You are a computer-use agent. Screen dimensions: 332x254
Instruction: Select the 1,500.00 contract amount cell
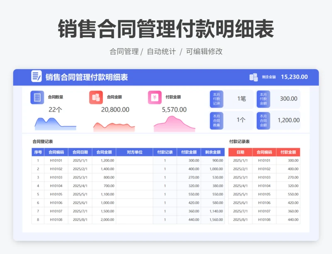coord(104,211)
